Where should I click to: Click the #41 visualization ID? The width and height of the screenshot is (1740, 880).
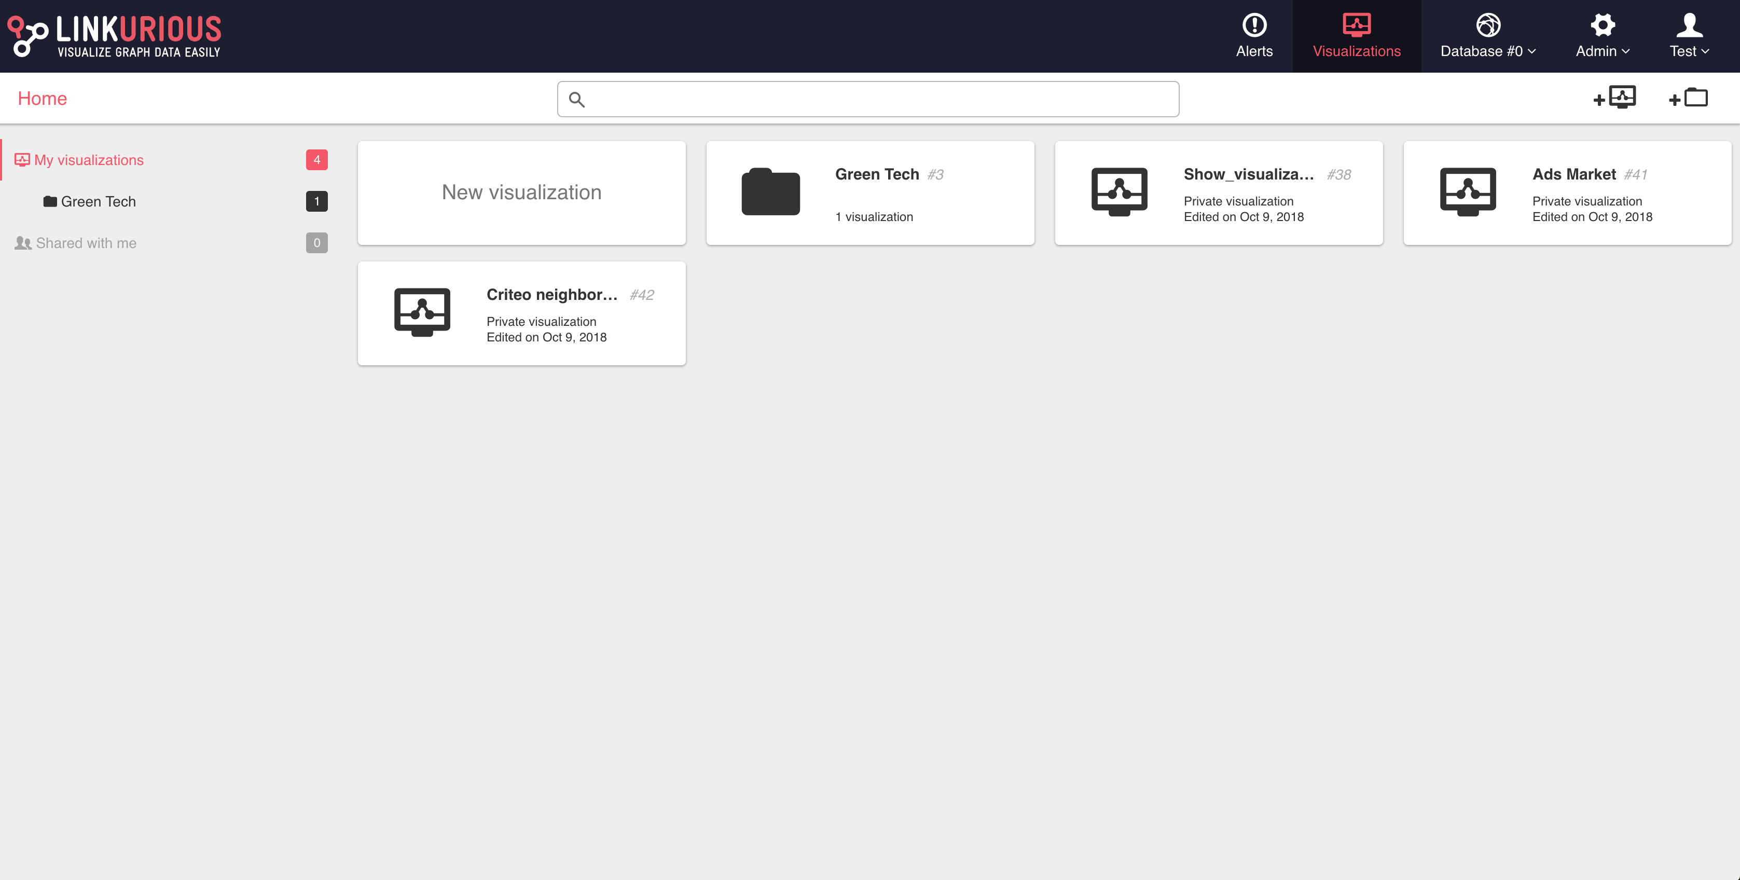[x=1635, y=175]
